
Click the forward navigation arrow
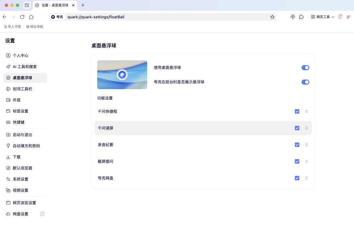13,17
